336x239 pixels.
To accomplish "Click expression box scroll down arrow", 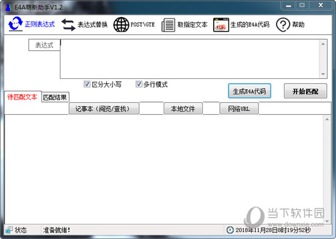I will pos(323,74).
